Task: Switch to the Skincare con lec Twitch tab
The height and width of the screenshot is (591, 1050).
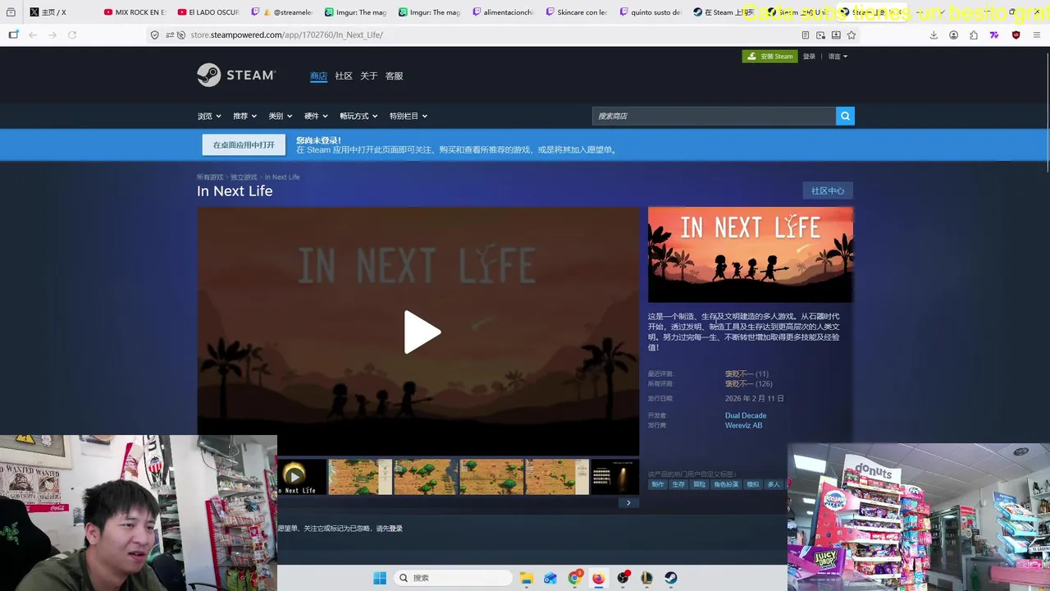Action: [578, 12]
